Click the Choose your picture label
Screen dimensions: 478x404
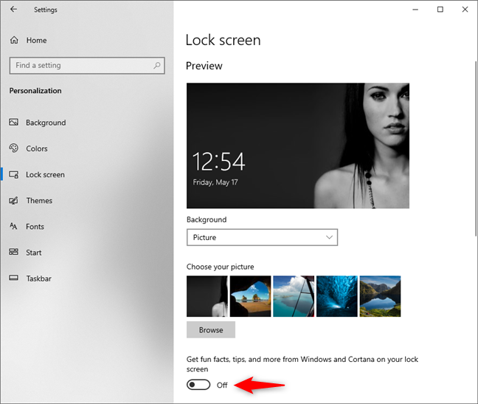tap(220, 267)
